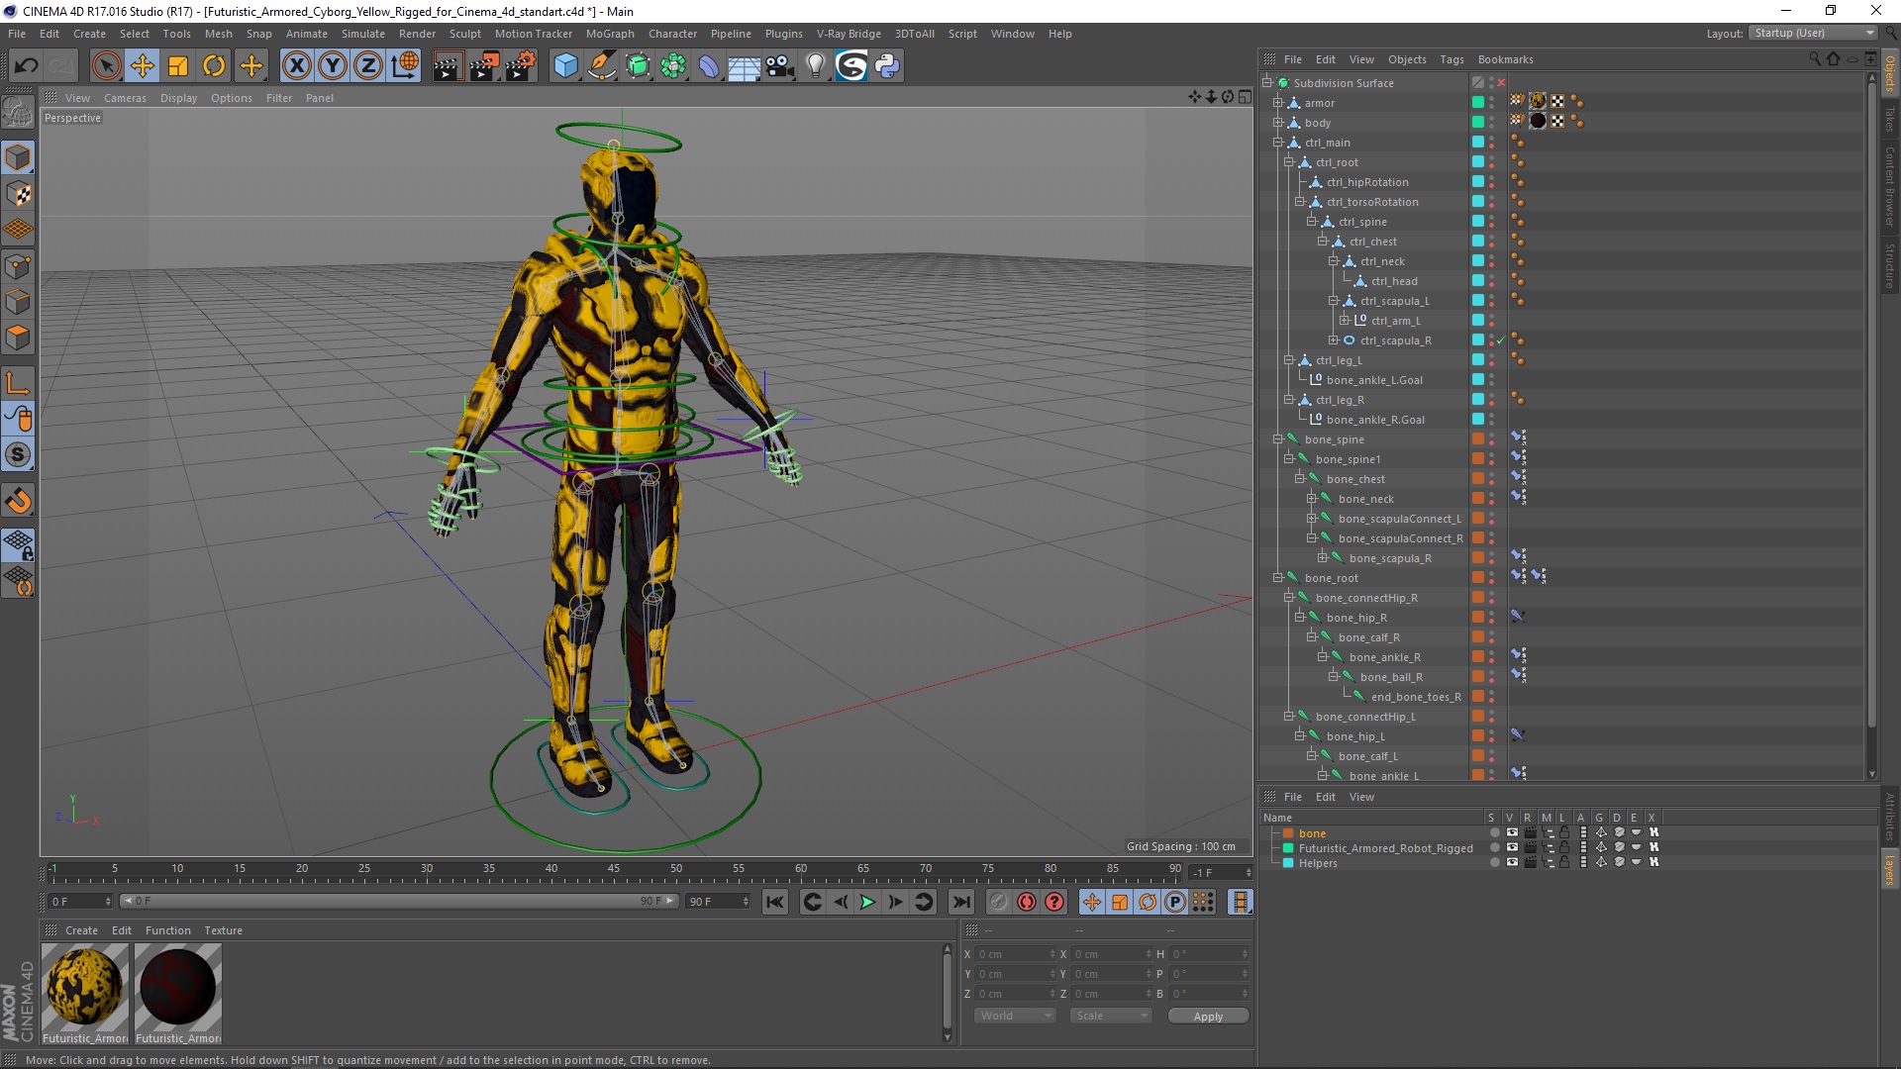Open Edit Render Settings icon
Screen dimensions: 1901x1069
[x=521, y=66]
